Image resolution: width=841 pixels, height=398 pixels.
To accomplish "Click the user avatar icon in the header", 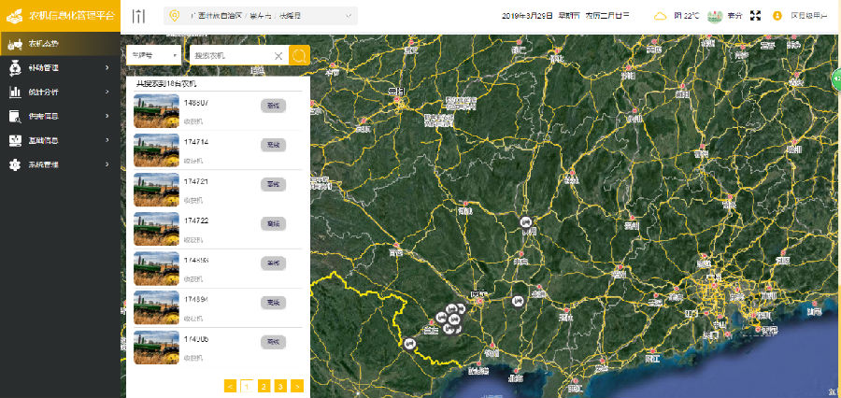I will coord(777,16).
